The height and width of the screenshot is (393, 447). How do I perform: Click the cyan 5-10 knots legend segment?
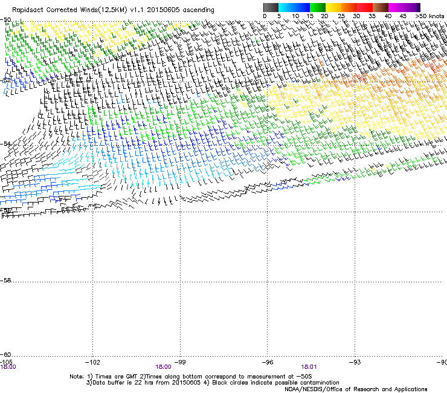tap(286, 7)
